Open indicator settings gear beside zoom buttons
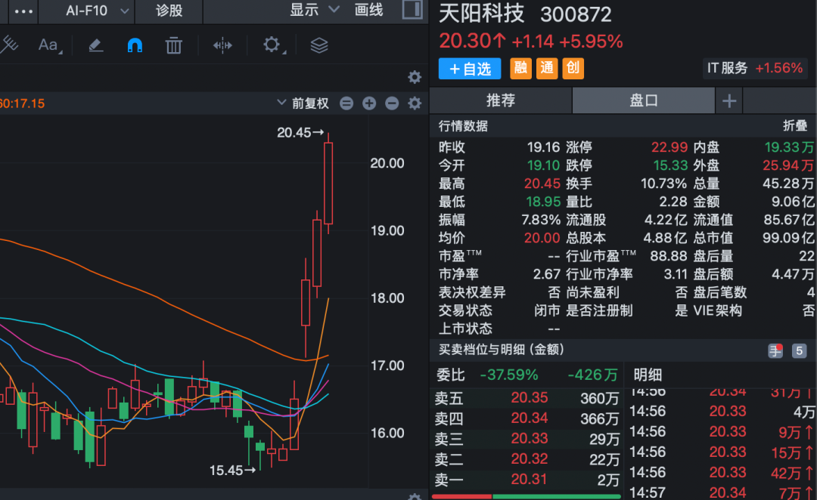The height and width of the screenshot is (500, 817). click(415, 103)
